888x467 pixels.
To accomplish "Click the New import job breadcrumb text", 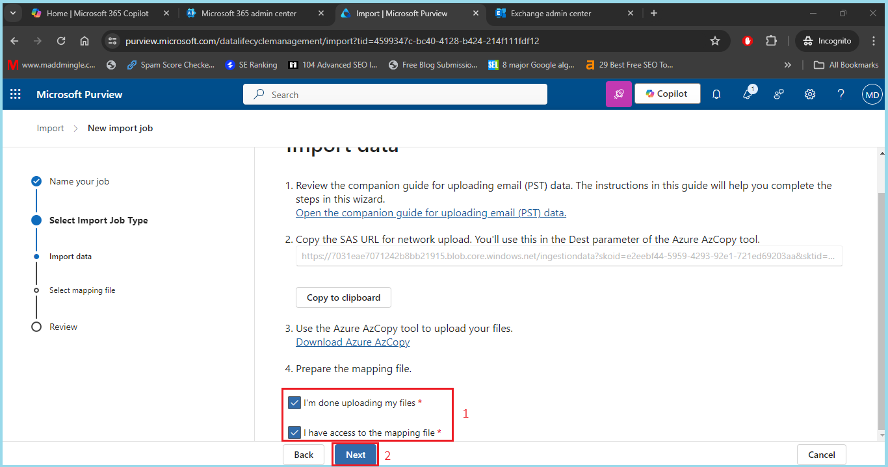I will 120,128.
